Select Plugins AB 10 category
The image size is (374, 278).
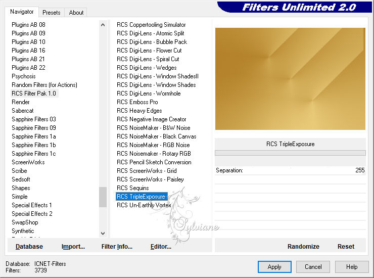[28, 42]
